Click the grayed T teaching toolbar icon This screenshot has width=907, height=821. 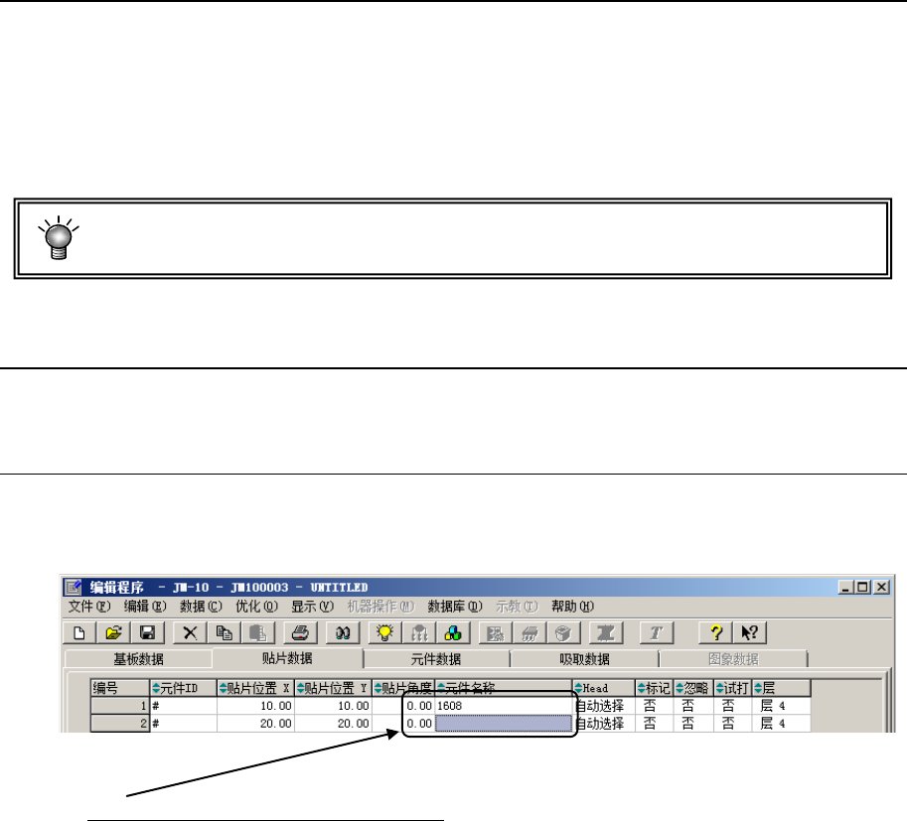click(x=656, y=633)
